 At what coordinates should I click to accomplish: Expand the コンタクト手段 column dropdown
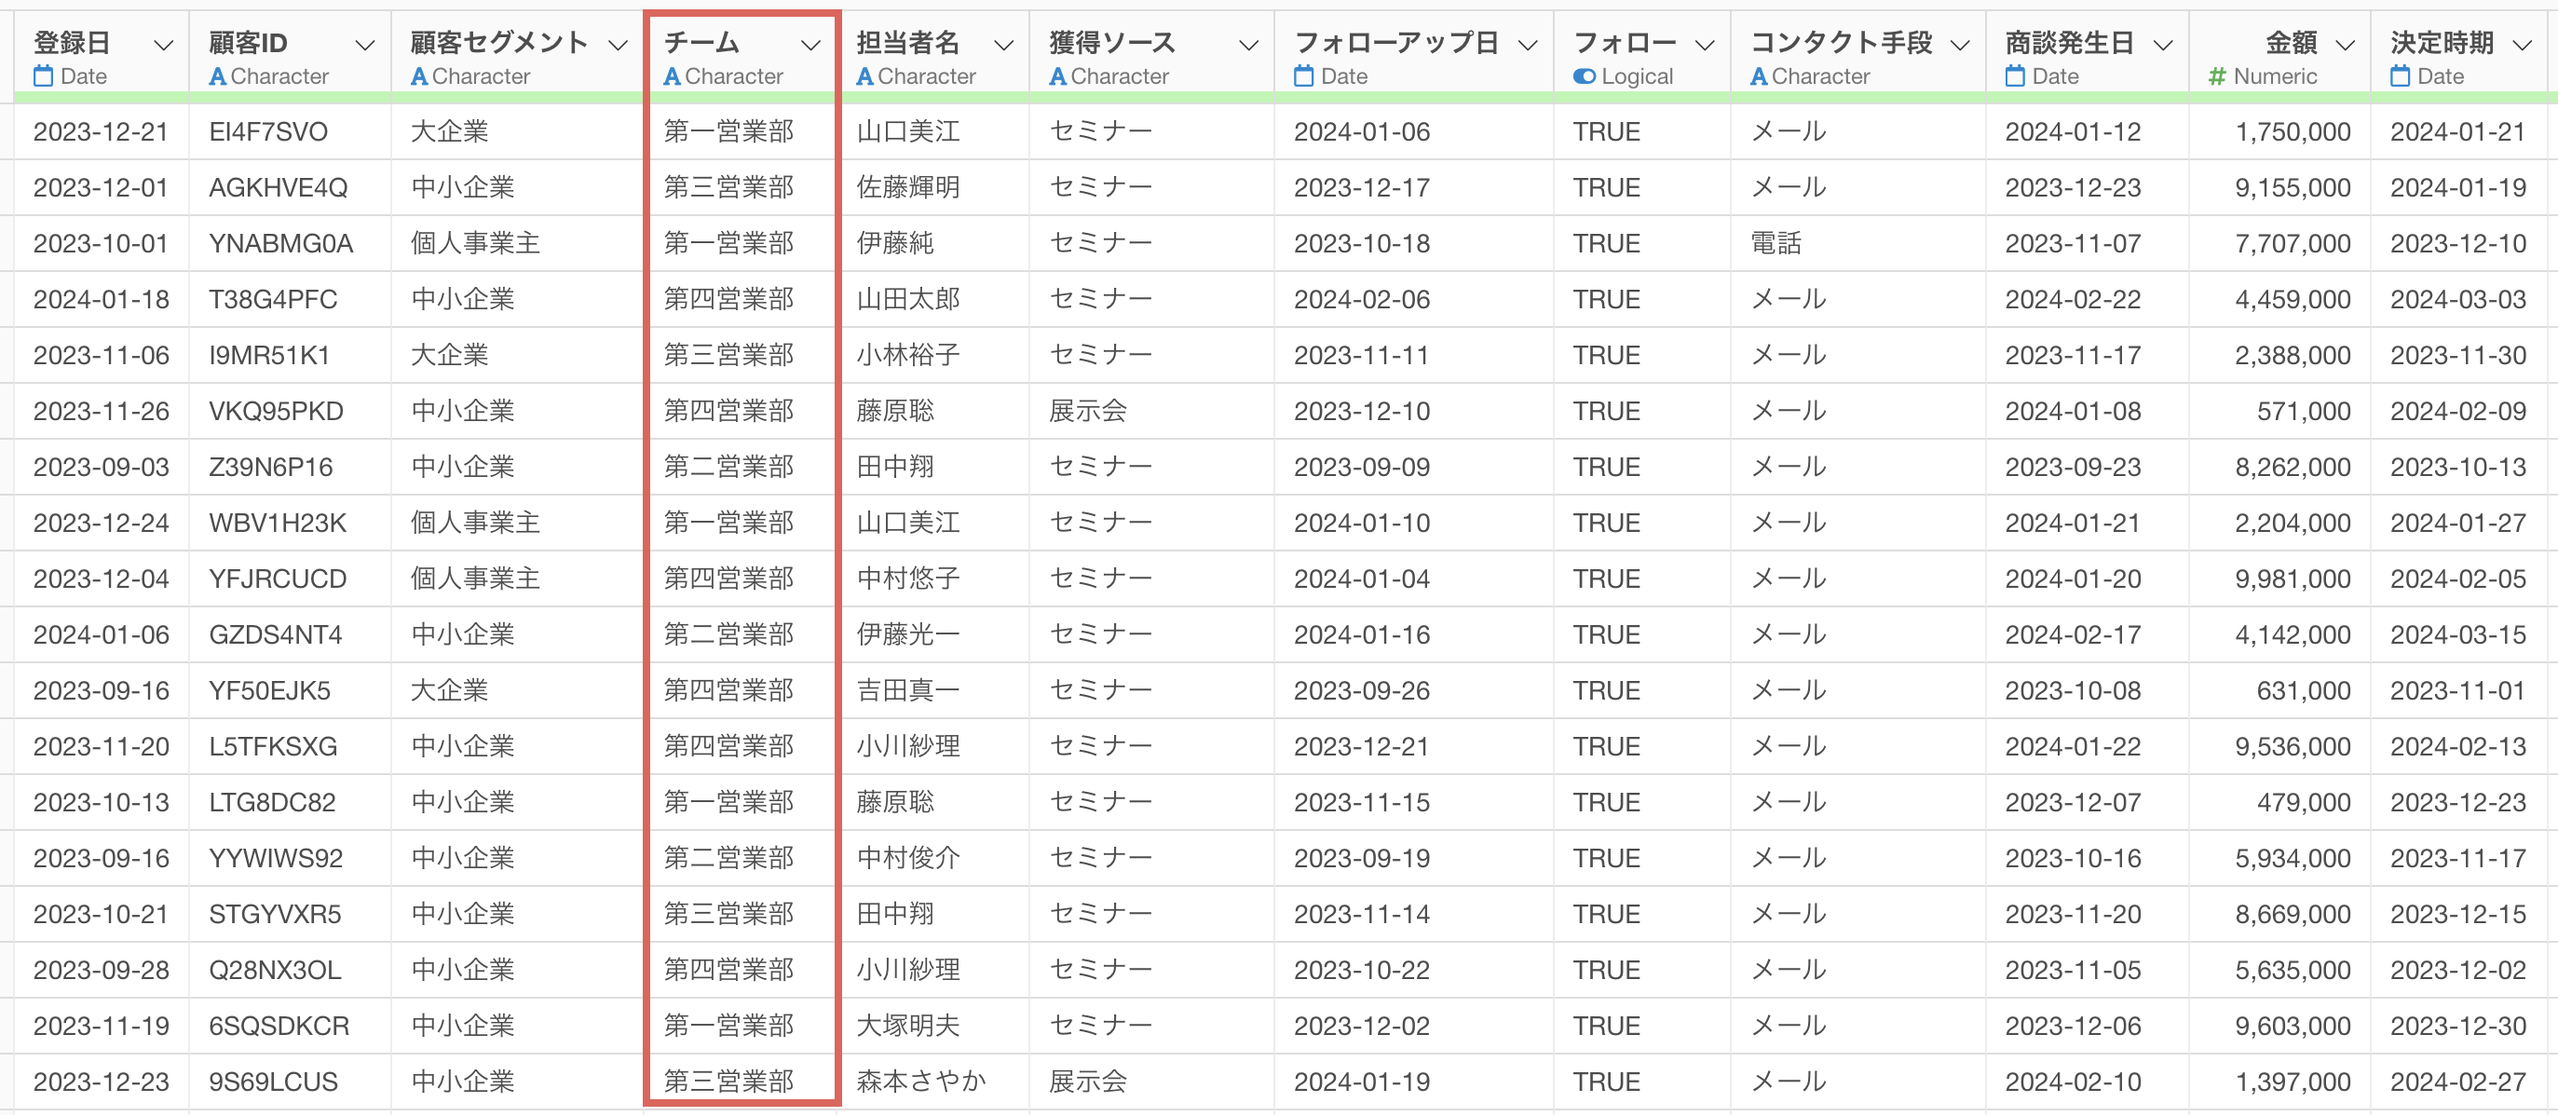click(1960, 45)
